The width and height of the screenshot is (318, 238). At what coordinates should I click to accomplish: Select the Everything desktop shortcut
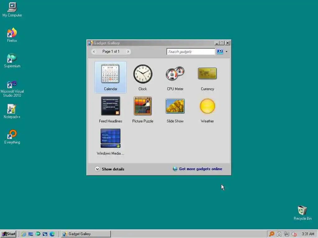12,137
